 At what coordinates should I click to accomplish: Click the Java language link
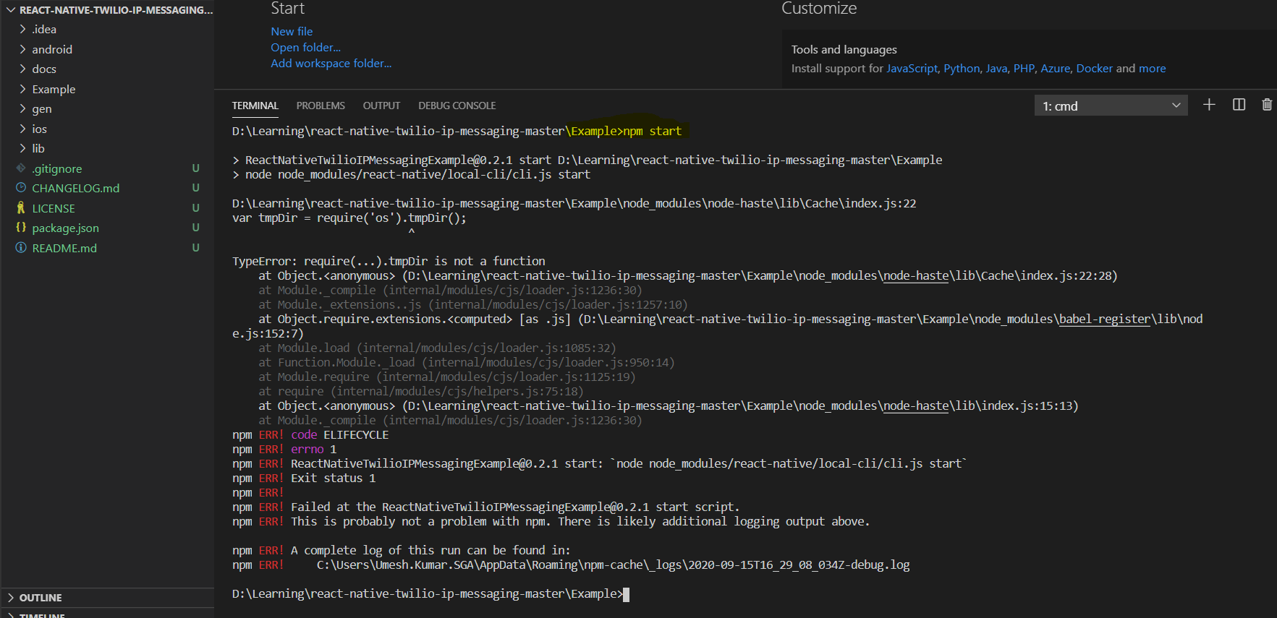click(x=996, y=68)
